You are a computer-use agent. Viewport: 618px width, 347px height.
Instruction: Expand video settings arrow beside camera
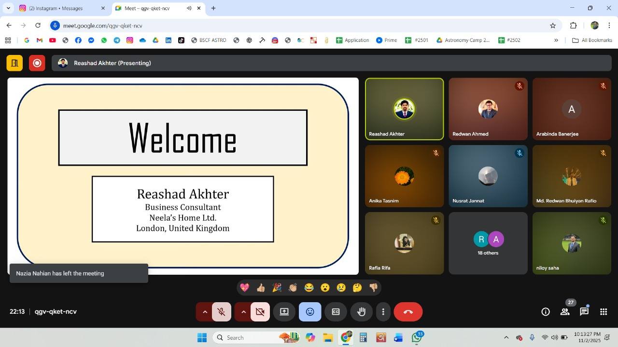tap(243, 312)
